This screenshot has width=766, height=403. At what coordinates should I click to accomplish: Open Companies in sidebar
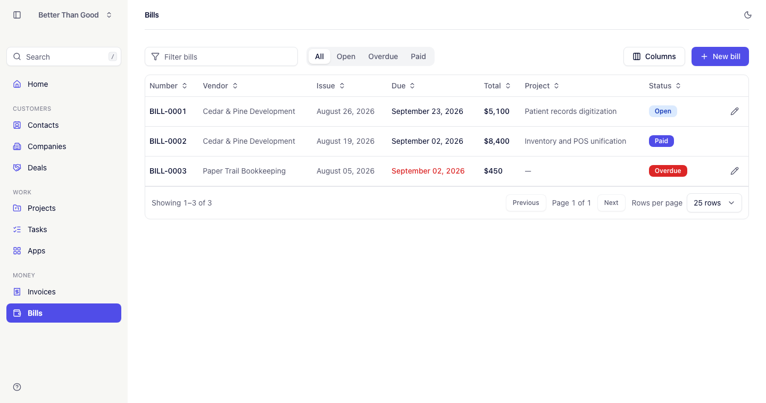point(64,146)
